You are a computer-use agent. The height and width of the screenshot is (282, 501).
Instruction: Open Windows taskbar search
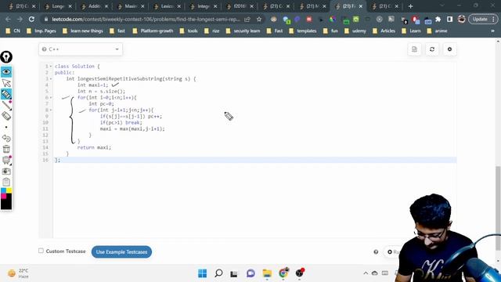click(218, 273)
